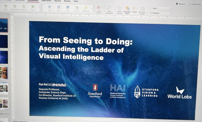Click the 'Click to add notes' area
Image resolution: width=202 pixels, height=122 pixels.
point(20,121)
